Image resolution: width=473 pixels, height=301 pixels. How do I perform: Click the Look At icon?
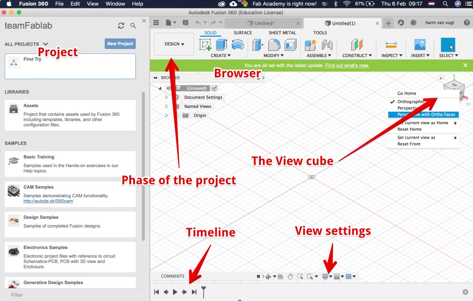280,277
